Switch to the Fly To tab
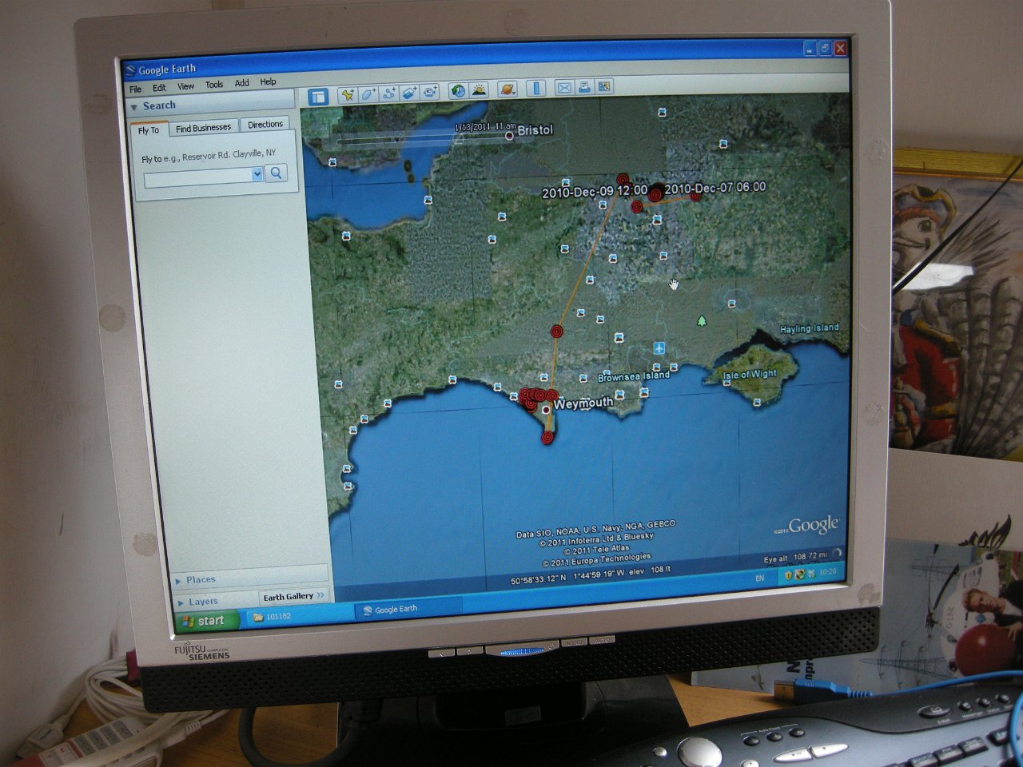The image size is (1023, 767). click(x=149, y=130)
